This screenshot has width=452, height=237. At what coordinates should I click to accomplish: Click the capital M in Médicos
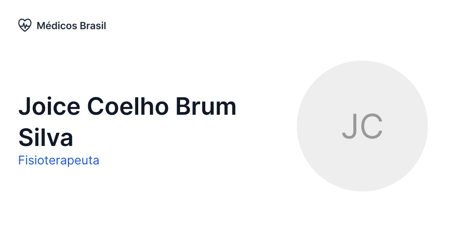41,26
